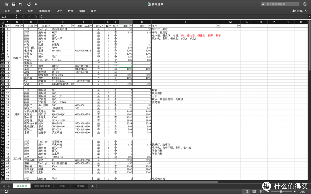Screen dimensions: 311x194
Task: Expand the formula bar with right arrow
Action: coord(309,16)
